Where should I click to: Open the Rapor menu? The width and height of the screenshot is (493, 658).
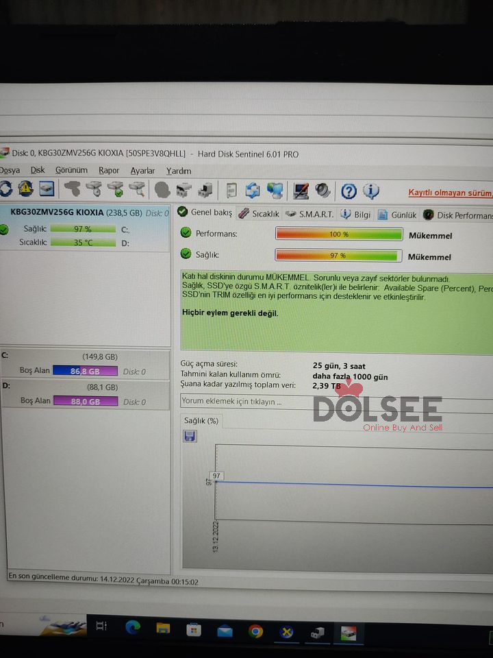(109, 170)
